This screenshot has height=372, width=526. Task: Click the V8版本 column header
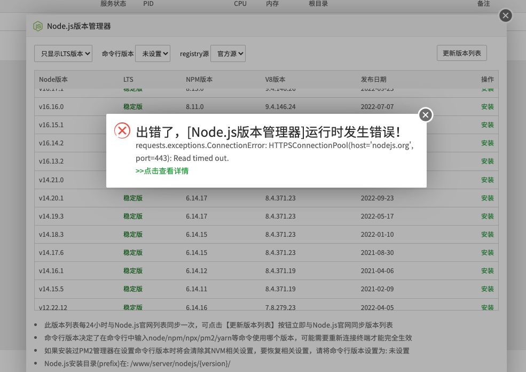point(275,80)
